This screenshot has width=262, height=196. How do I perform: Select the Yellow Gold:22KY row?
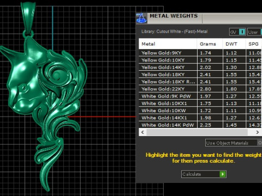point(200,89)
